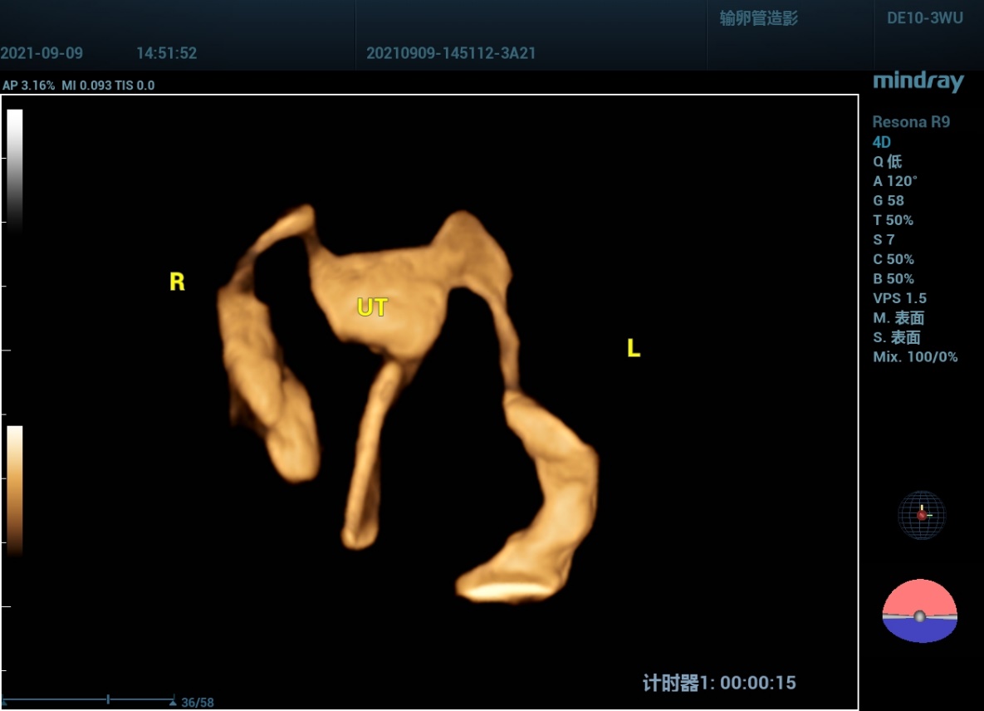Click the cine frame slider track
Screen dimensions: 984x711
click(x=88, y=699)
